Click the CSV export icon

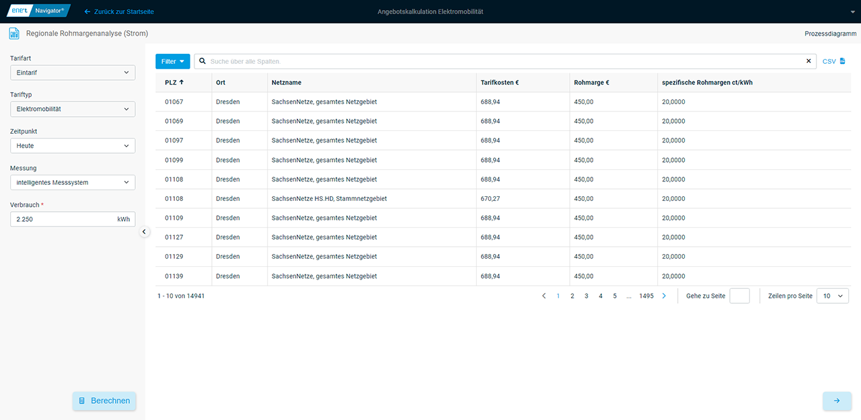pos(841,61)
